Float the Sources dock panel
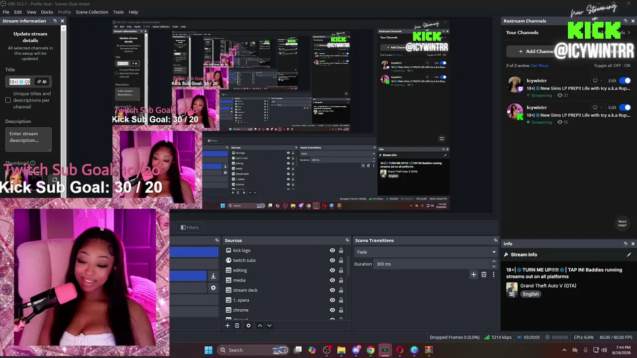The width and height of the screenshot is (637, 358). pos(347,241)
